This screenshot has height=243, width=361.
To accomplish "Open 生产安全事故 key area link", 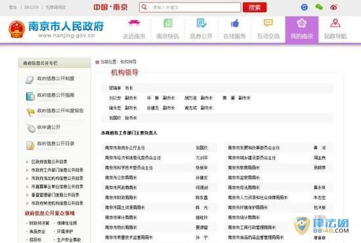I will click(69, 240).
